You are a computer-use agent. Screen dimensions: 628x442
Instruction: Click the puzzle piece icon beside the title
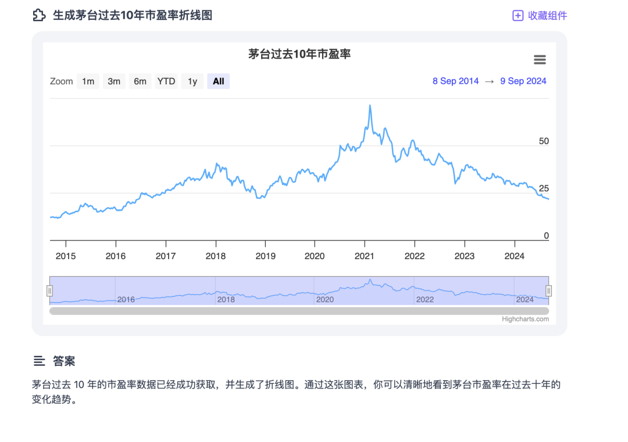(x=39, y=15)
